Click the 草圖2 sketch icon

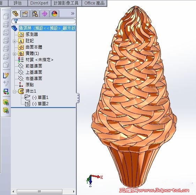[28, 104]
